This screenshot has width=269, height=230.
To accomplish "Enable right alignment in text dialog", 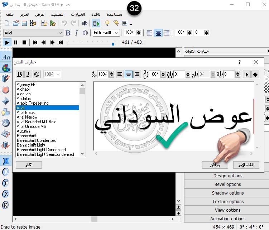I will [x=137, y=75].
